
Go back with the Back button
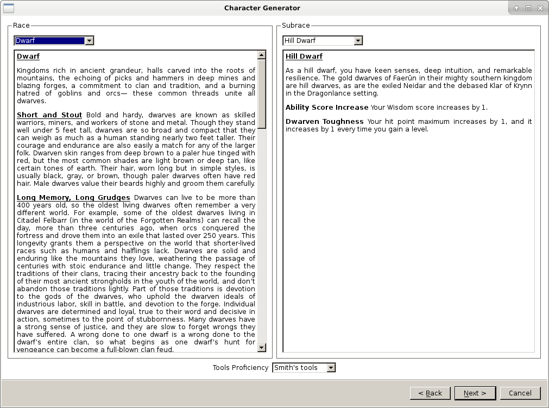pos(430,393)
